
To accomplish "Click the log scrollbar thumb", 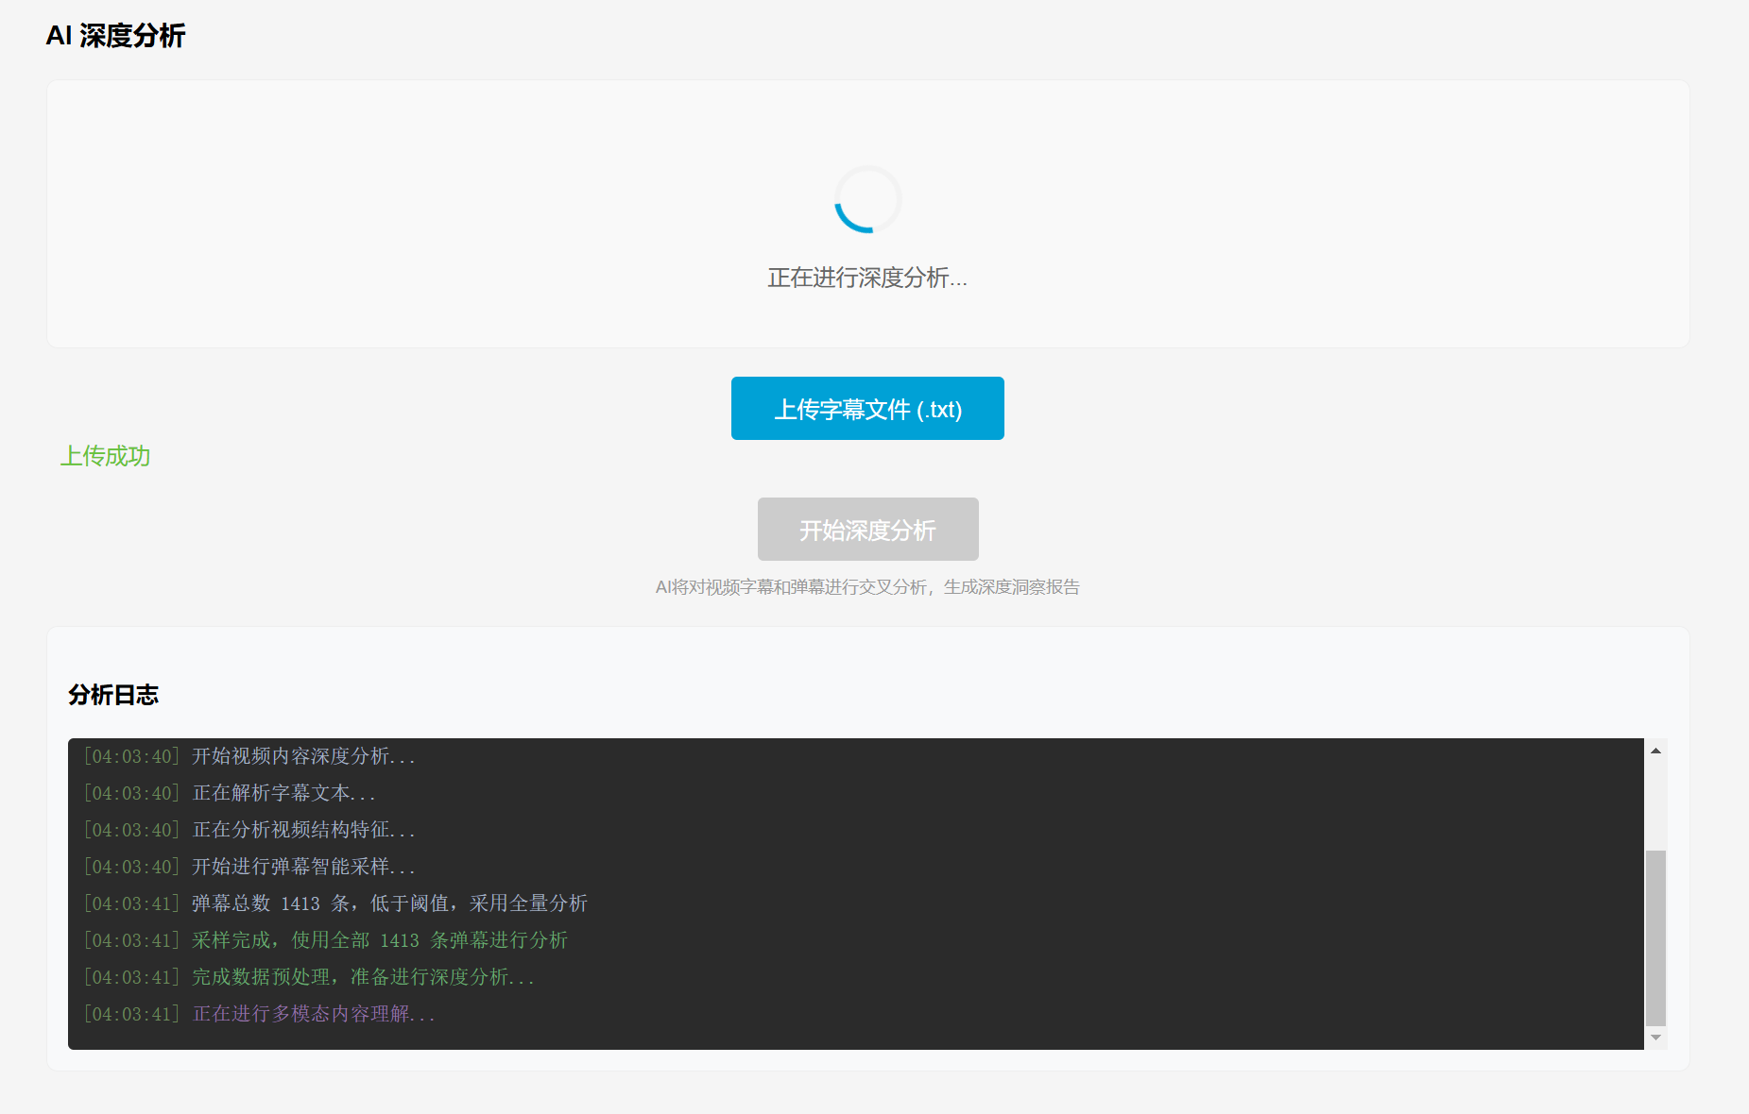I will click(x=1655, y=937).
